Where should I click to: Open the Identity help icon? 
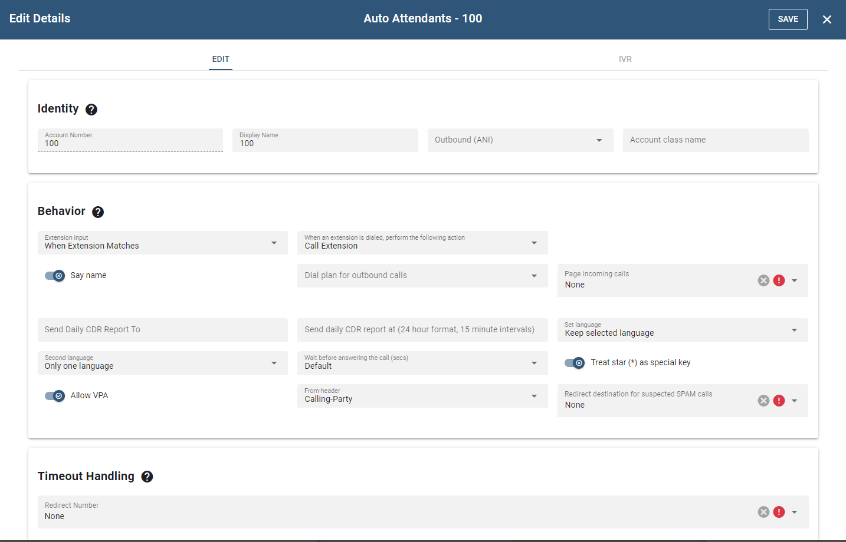click(x=91, y=109)
